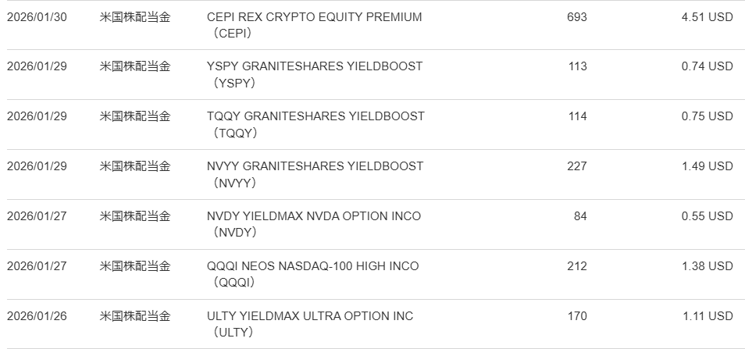Click the NVDY YIELDMAX NVDA OPTION name

tap(313, 216)
